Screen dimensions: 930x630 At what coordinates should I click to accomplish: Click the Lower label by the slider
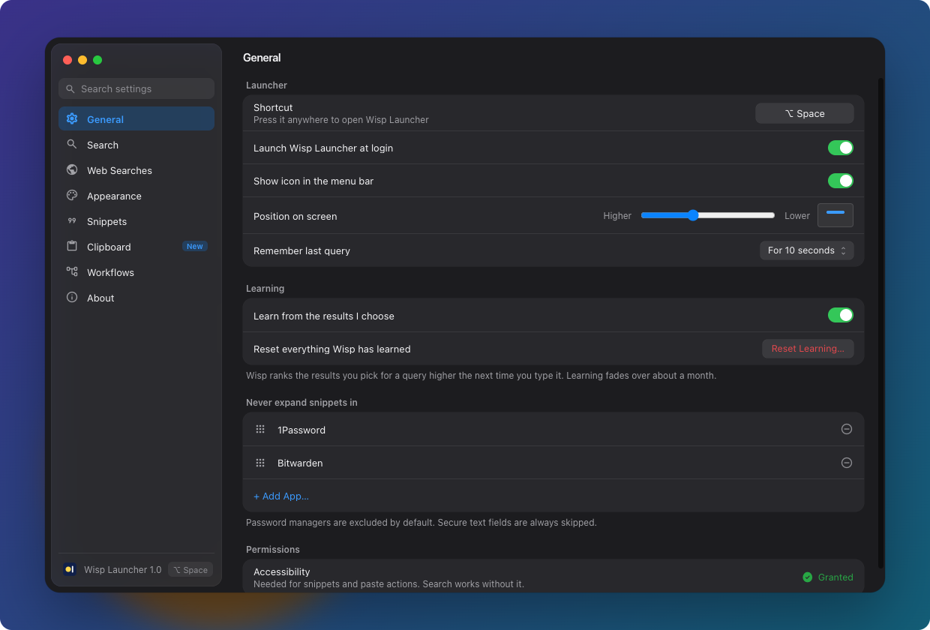(797, 215)
